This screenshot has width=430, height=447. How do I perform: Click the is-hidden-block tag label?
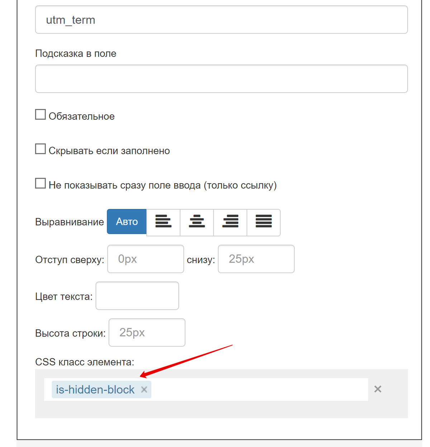95,390
